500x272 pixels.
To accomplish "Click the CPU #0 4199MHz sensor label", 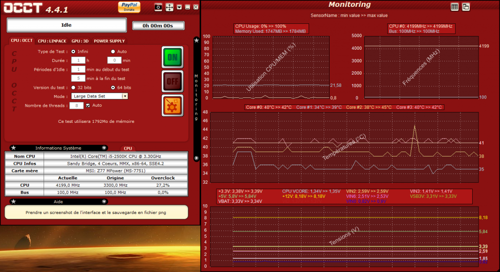I will tap(420, 26).
